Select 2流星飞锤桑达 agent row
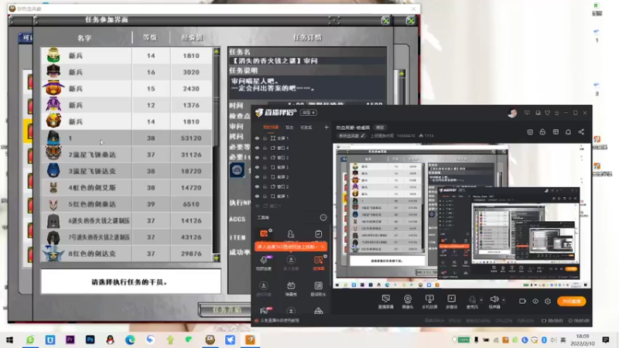This screenshot has height=348, width=619. [126, 155]
